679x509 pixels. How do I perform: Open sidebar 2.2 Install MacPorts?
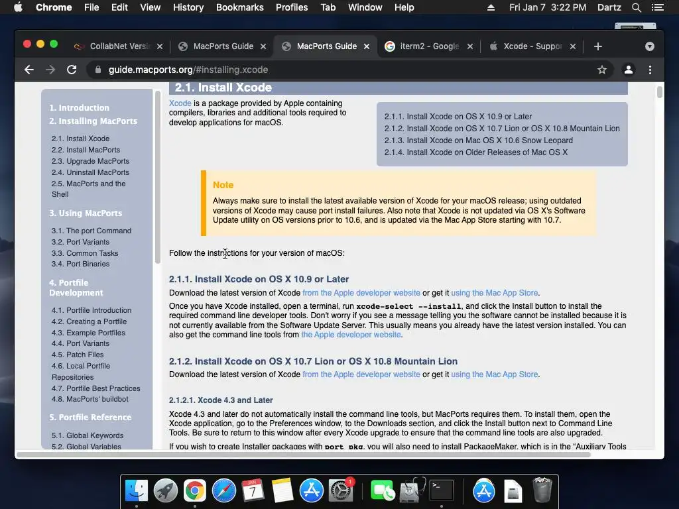(86, 150)
